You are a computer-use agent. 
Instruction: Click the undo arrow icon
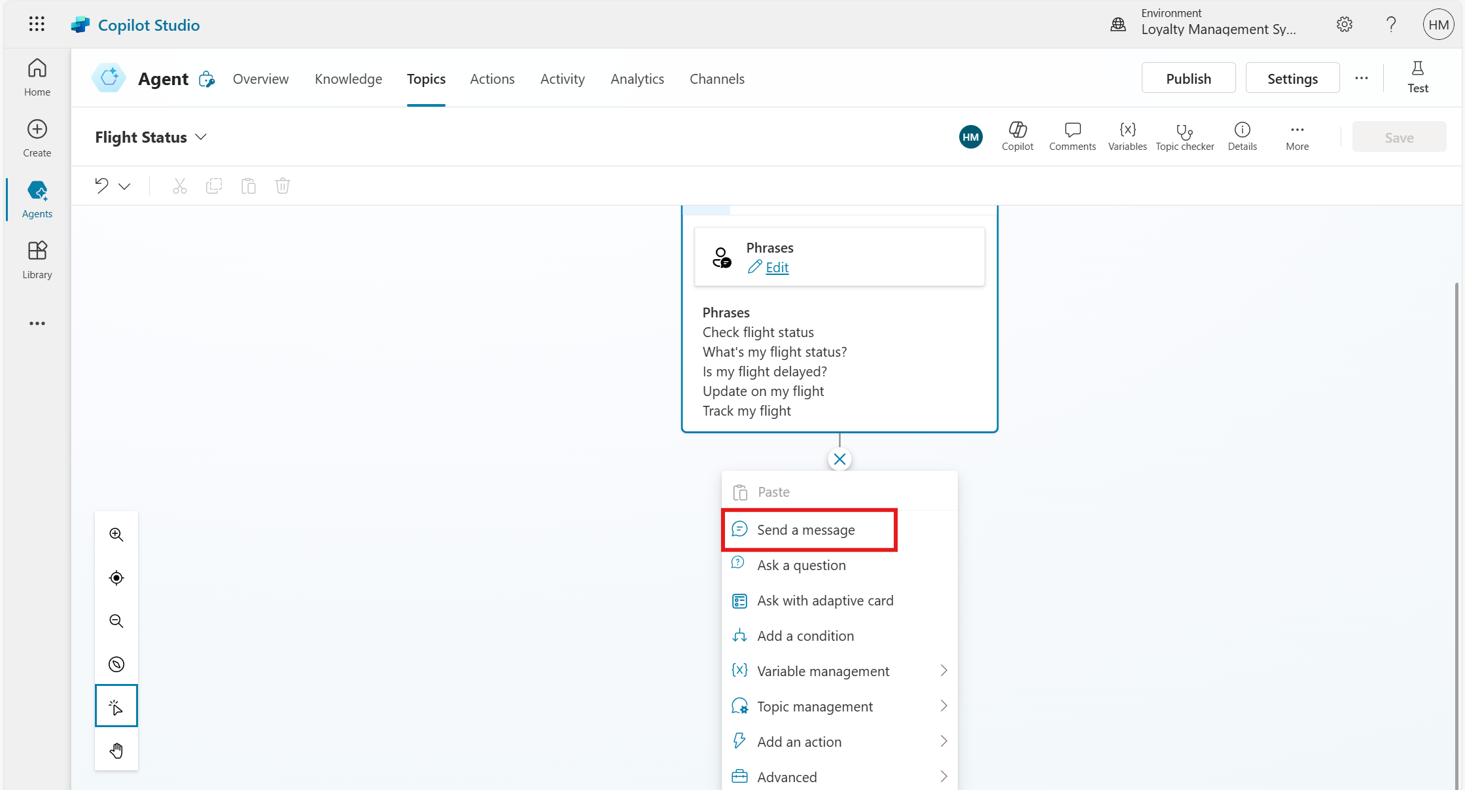point(101,186)
